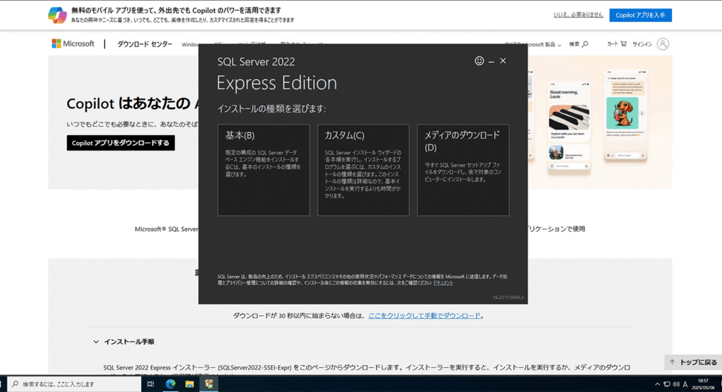
Task: Click the version number 16.2211.5693.3
Action: pyautogui.click(x=508, y=297)
